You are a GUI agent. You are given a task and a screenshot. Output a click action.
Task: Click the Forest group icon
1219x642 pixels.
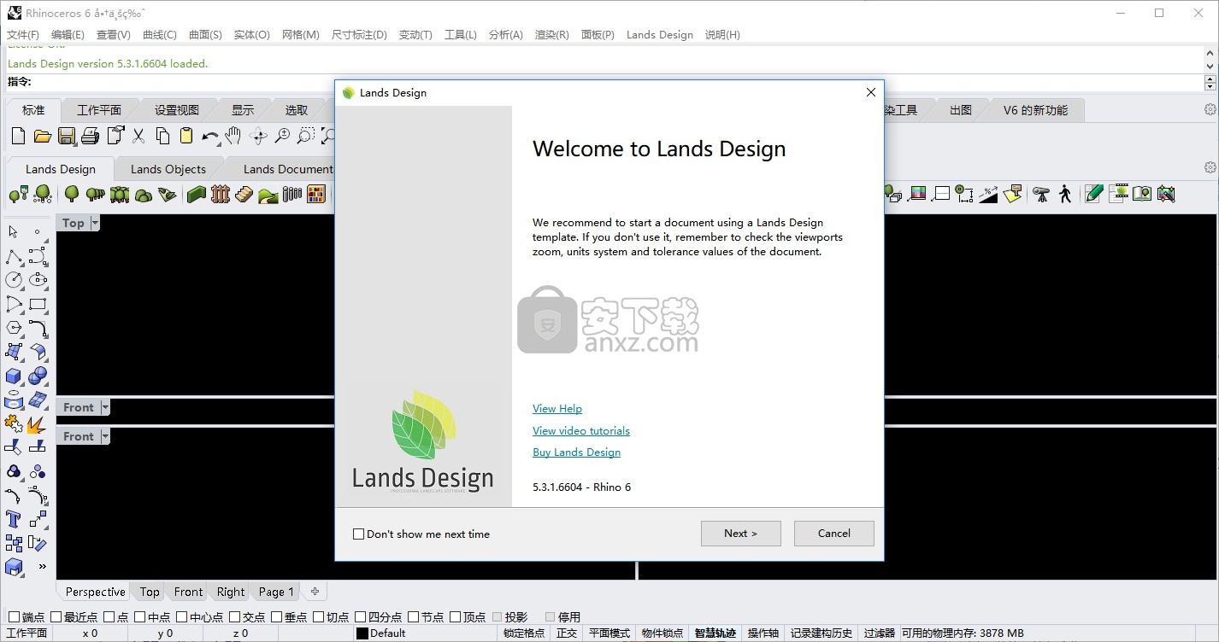coord(120,194)
